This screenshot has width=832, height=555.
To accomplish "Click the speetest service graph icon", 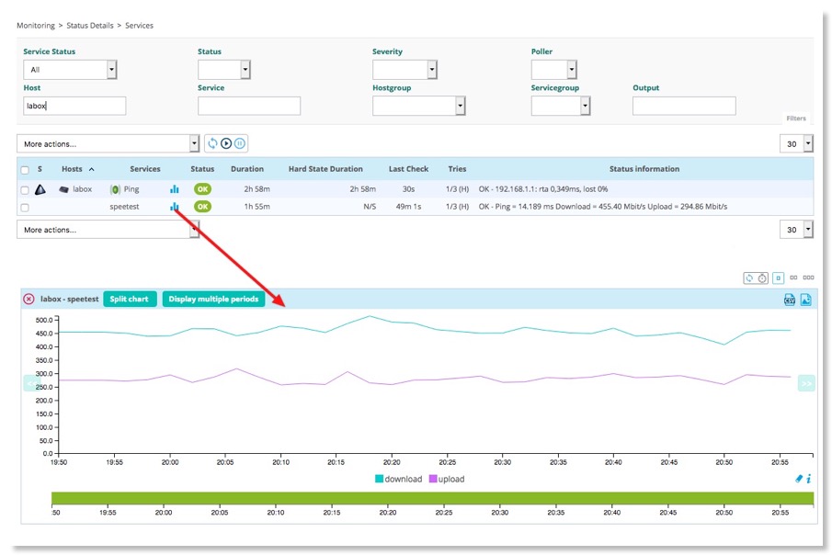I will (x=175, y=207).
